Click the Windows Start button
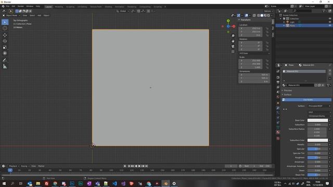Screen dimensions: 333x187 [4, 183]
